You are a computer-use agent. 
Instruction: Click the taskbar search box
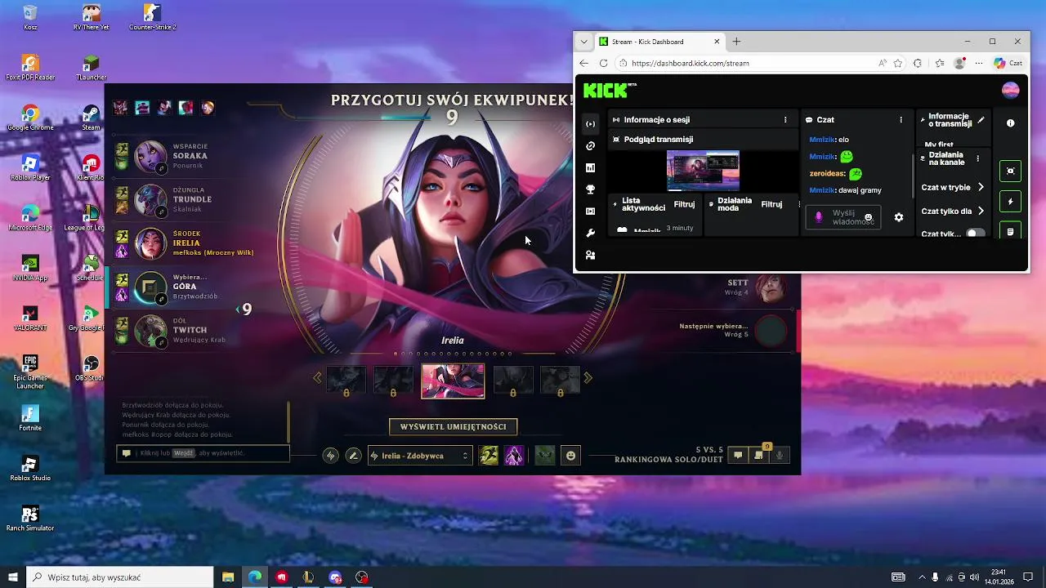tap(122, 577)
